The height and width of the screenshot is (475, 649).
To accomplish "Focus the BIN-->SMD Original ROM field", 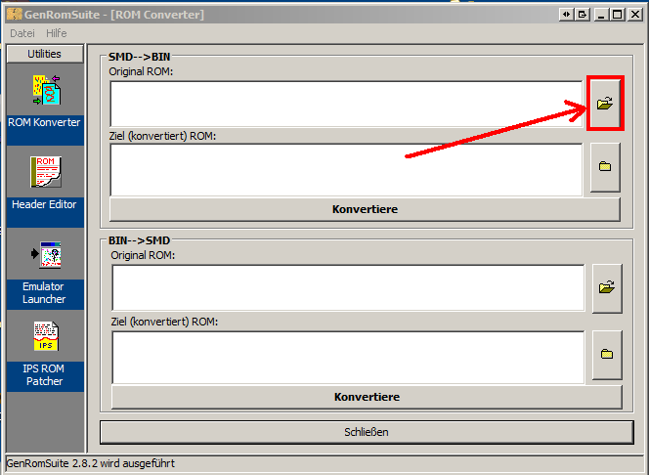I will tap(348, 287).
